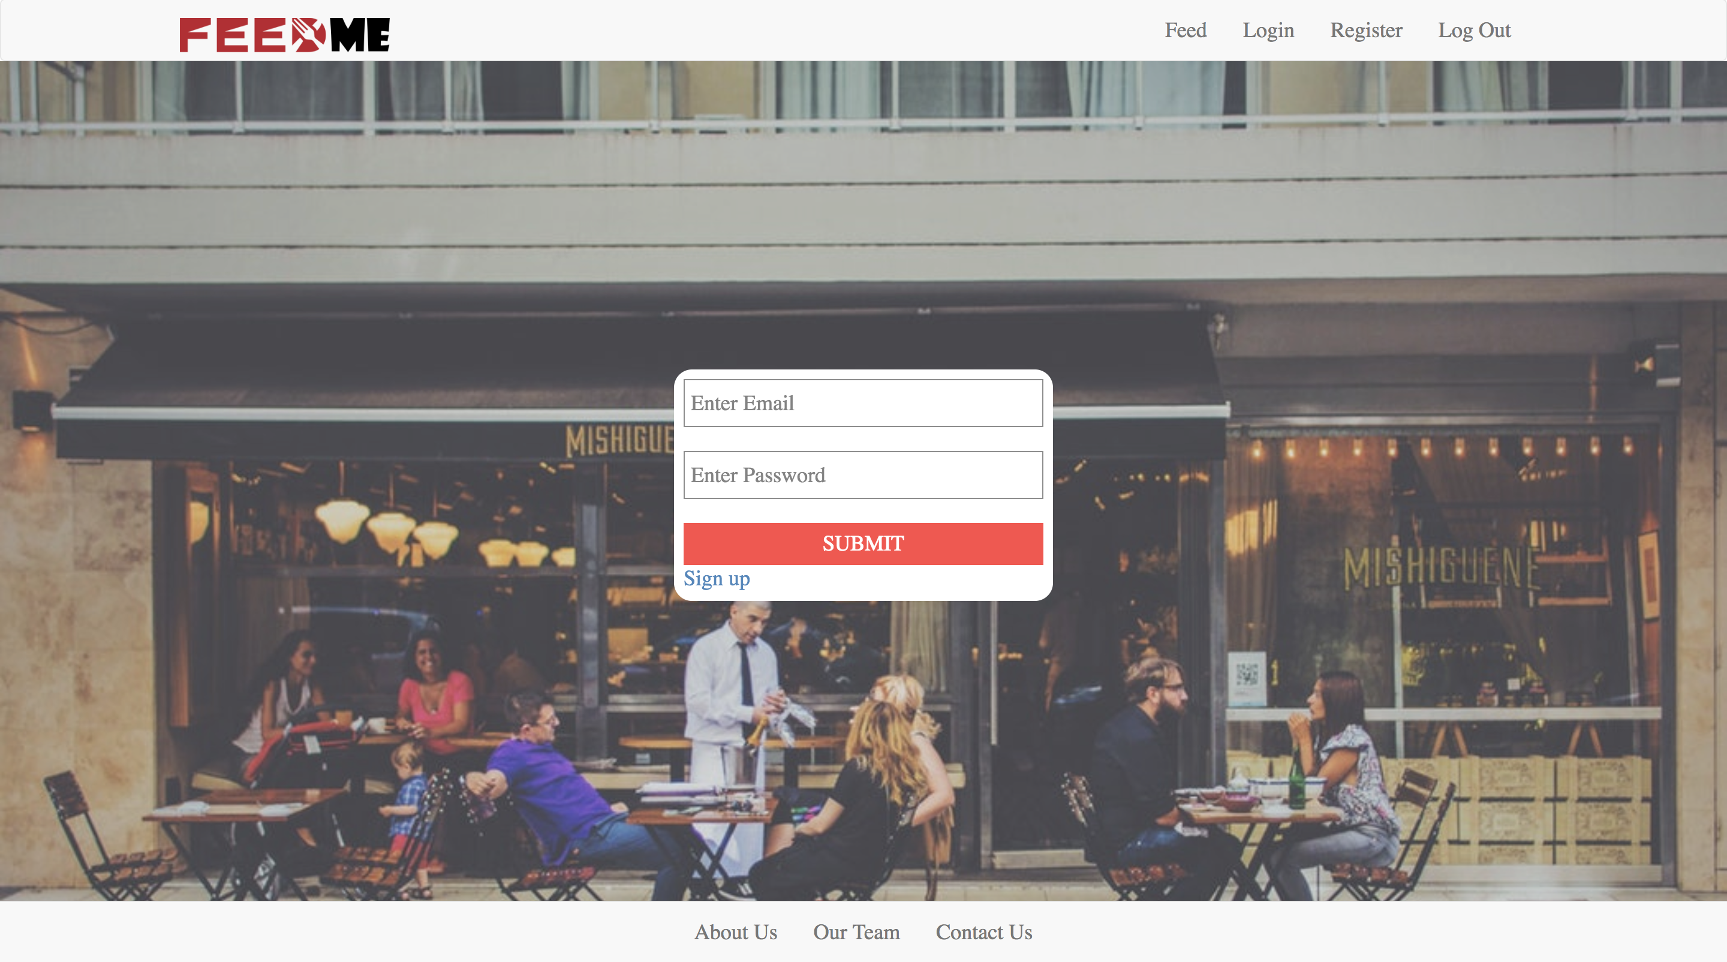Navigate to the Login page
1727x962 pixels.
point(1269,29)
